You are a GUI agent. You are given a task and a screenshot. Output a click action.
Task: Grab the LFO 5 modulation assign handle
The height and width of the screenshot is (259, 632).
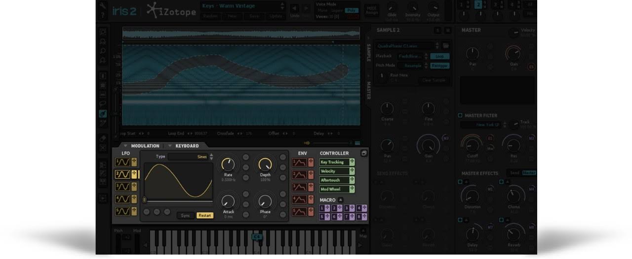pos(134,211)
